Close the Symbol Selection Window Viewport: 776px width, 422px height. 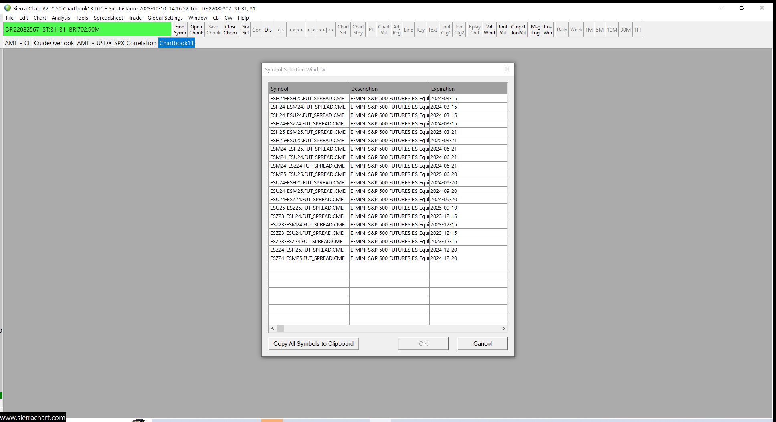pyautogui.click(x=507, y=69)
